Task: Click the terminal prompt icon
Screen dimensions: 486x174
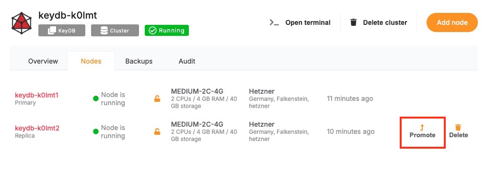Action: click(274, 22)
